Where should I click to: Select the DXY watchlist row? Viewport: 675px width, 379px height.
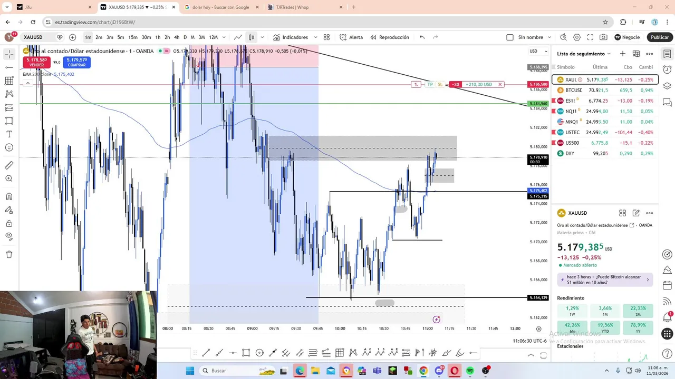point(605,153)
